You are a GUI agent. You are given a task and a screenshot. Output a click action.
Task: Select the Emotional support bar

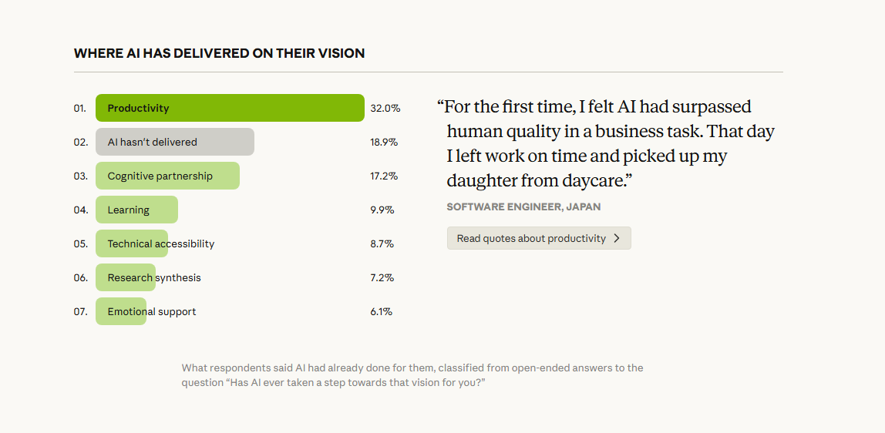click(121, 311)
